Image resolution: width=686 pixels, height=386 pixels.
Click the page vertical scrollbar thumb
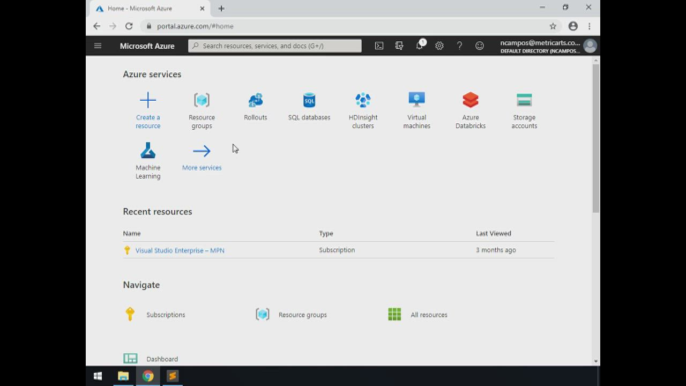point(596,139)
